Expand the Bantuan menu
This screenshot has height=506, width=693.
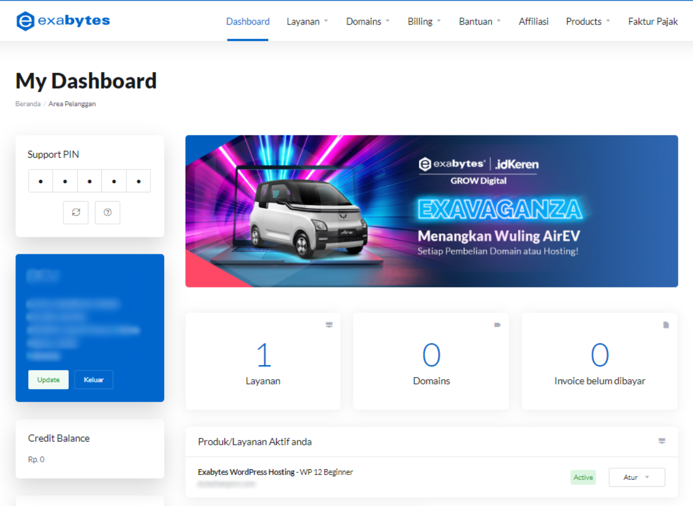(x=480, y=21)
